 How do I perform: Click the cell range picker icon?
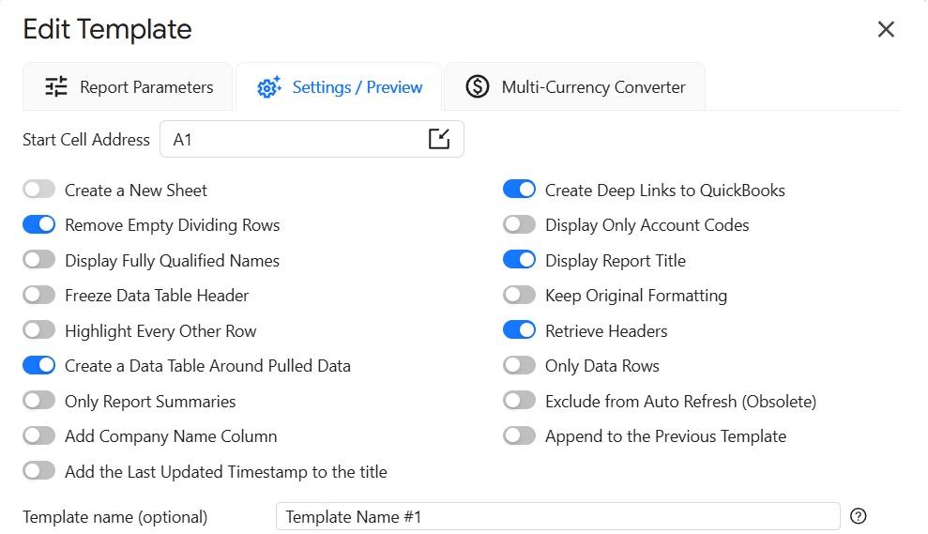click(x=438, y=140)
